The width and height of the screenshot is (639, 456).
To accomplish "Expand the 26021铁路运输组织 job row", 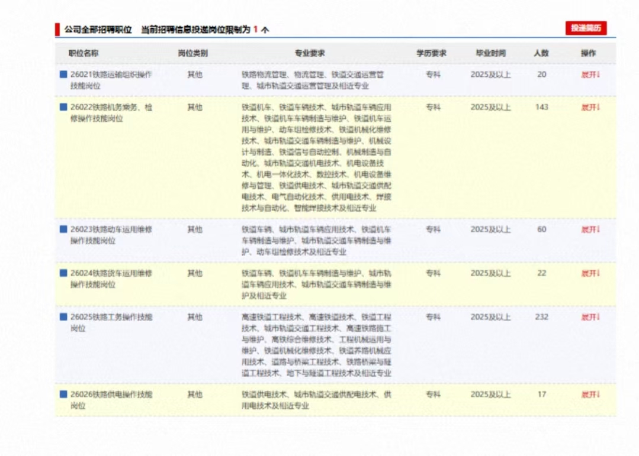I will tap(590, 75).
